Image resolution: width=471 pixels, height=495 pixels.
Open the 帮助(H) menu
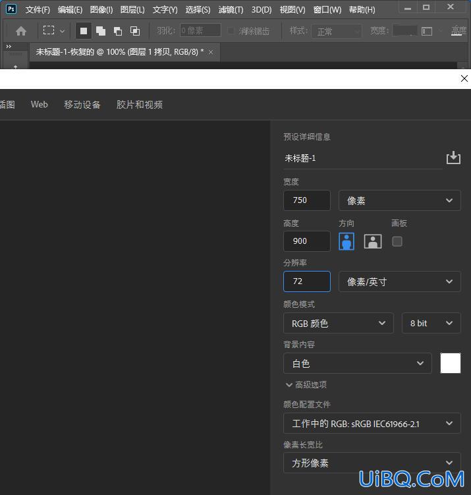pyautogui.click(x=362, y=10)
